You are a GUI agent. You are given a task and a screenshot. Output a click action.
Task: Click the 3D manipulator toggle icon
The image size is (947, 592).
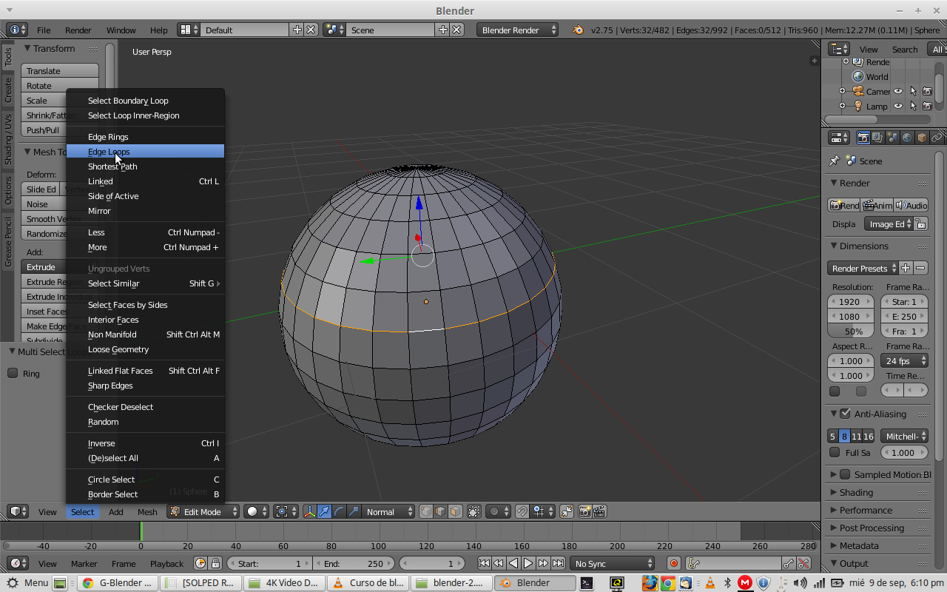click(x=309, y=511)
